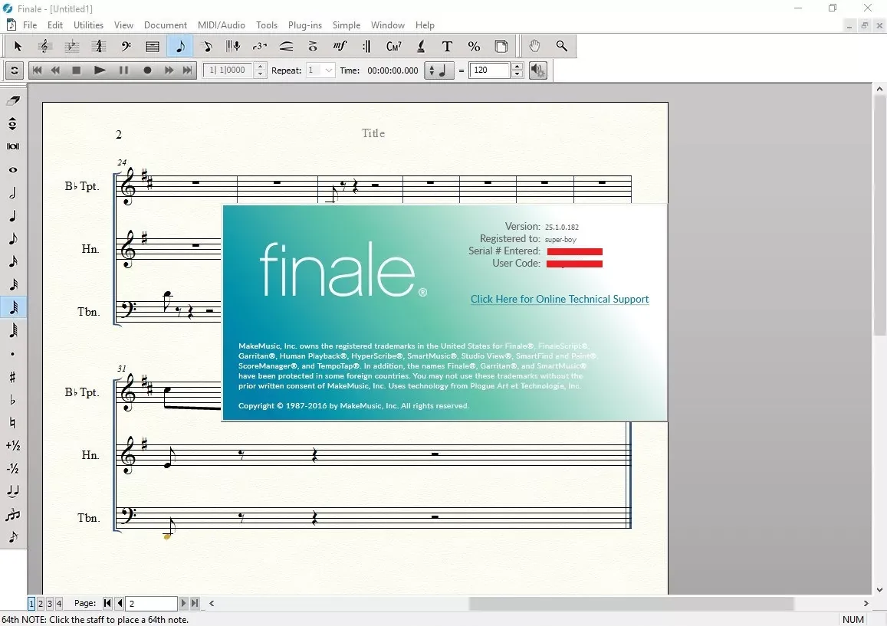Activate the Hand Grabber tool
887x626 pixels.
[534, 47]
